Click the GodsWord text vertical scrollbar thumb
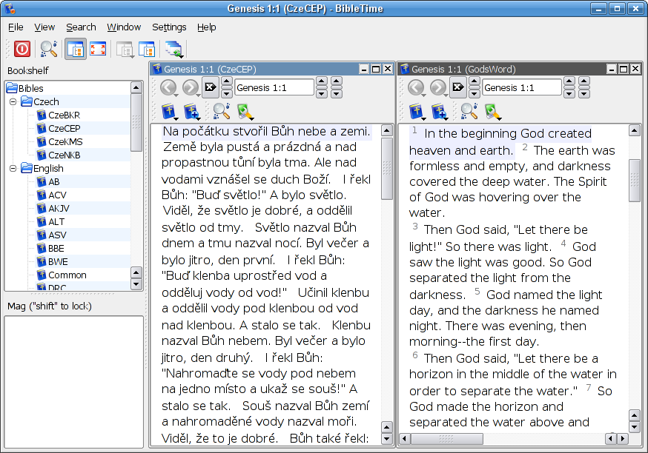648x453 pixels. 635,181
